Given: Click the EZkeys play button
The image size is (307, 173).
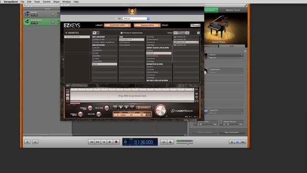Looking at the screenshot, I should [126, 107].
